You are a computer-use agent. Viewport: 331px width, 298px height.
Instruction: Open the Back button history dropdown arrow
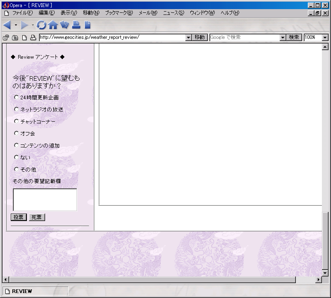click(x=16, y=25)
